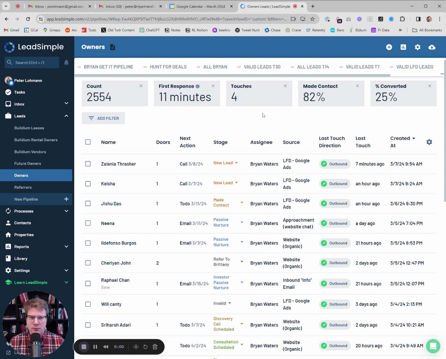Click the saved views horizontal scrollbar
The height and width of the screenshot is (359, 446).
[232, 75]
